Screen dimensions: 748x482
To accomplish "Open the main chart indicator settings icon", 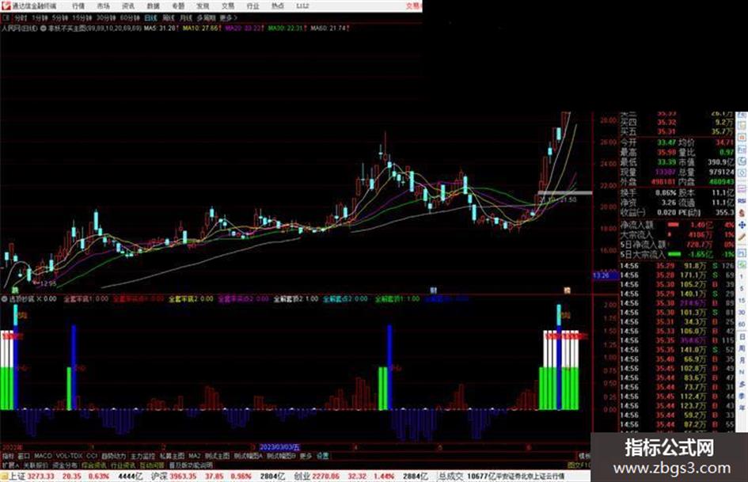I will [44, 28].
